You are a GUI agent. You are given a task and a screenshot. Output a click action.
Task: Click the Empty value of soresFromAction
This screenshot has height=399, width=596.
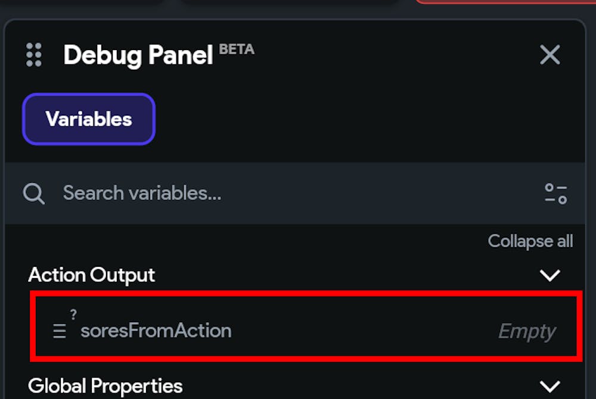click(527, 331)
